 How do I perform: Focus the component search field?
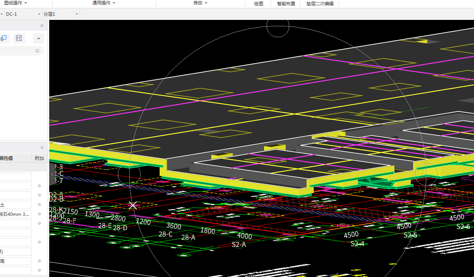pyautogui.click(x=21, y=51)
